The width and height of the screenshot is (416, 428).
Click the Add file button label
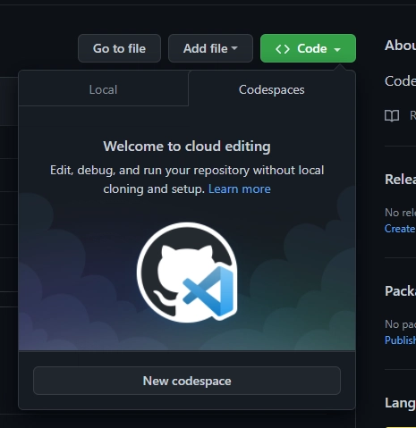click(x=206, y=48)
